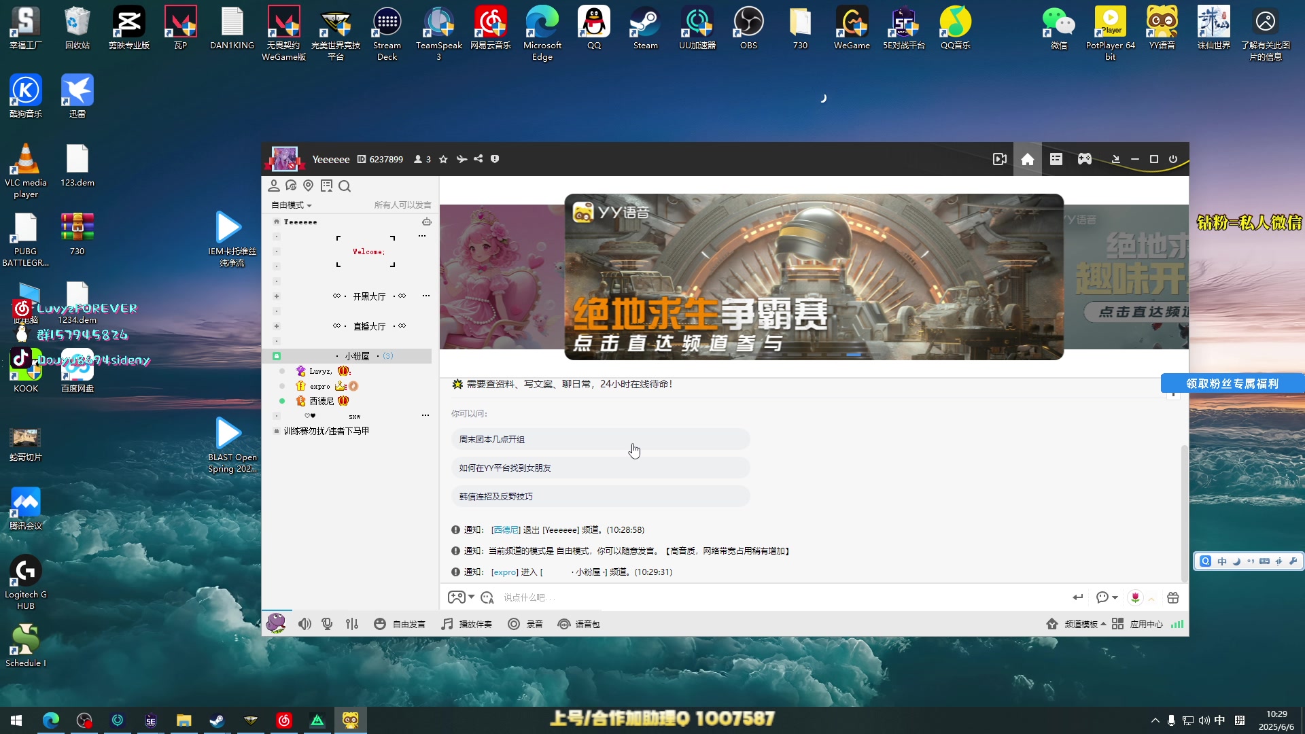Image resolution: width=1305 pixels, height=734 pixels.
Task: Start recording with 录音 button
Action: [x=525, y=624]
